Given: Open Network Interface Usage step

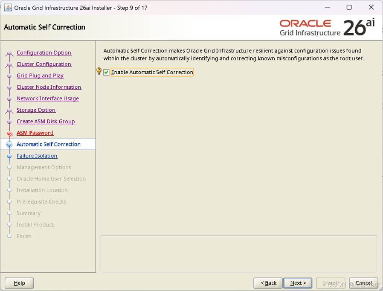Looking at the screenshot, I should [x=48, y=99].
